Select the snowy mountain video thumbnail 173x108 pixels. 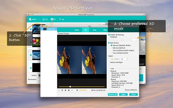36,55
